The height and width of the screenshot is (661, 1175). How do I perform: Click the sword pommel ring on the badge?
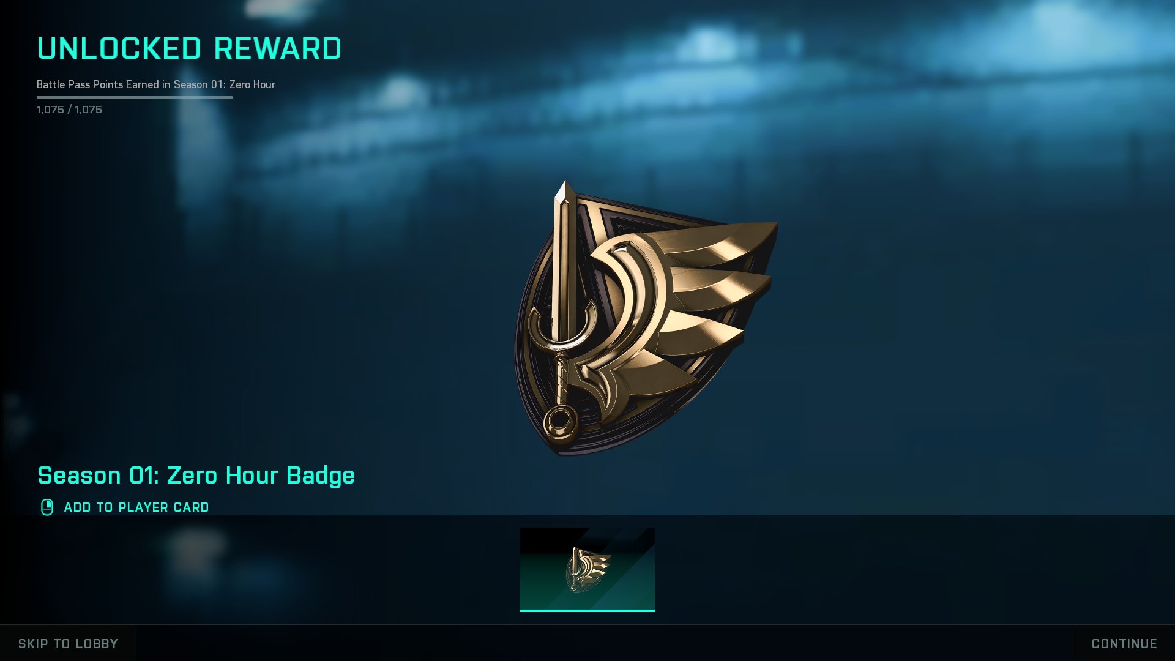[x=561, y=422]
